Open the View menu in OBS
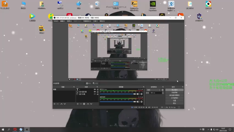The height and width of the screenshot is (132, 234). [x=69, y=21]
